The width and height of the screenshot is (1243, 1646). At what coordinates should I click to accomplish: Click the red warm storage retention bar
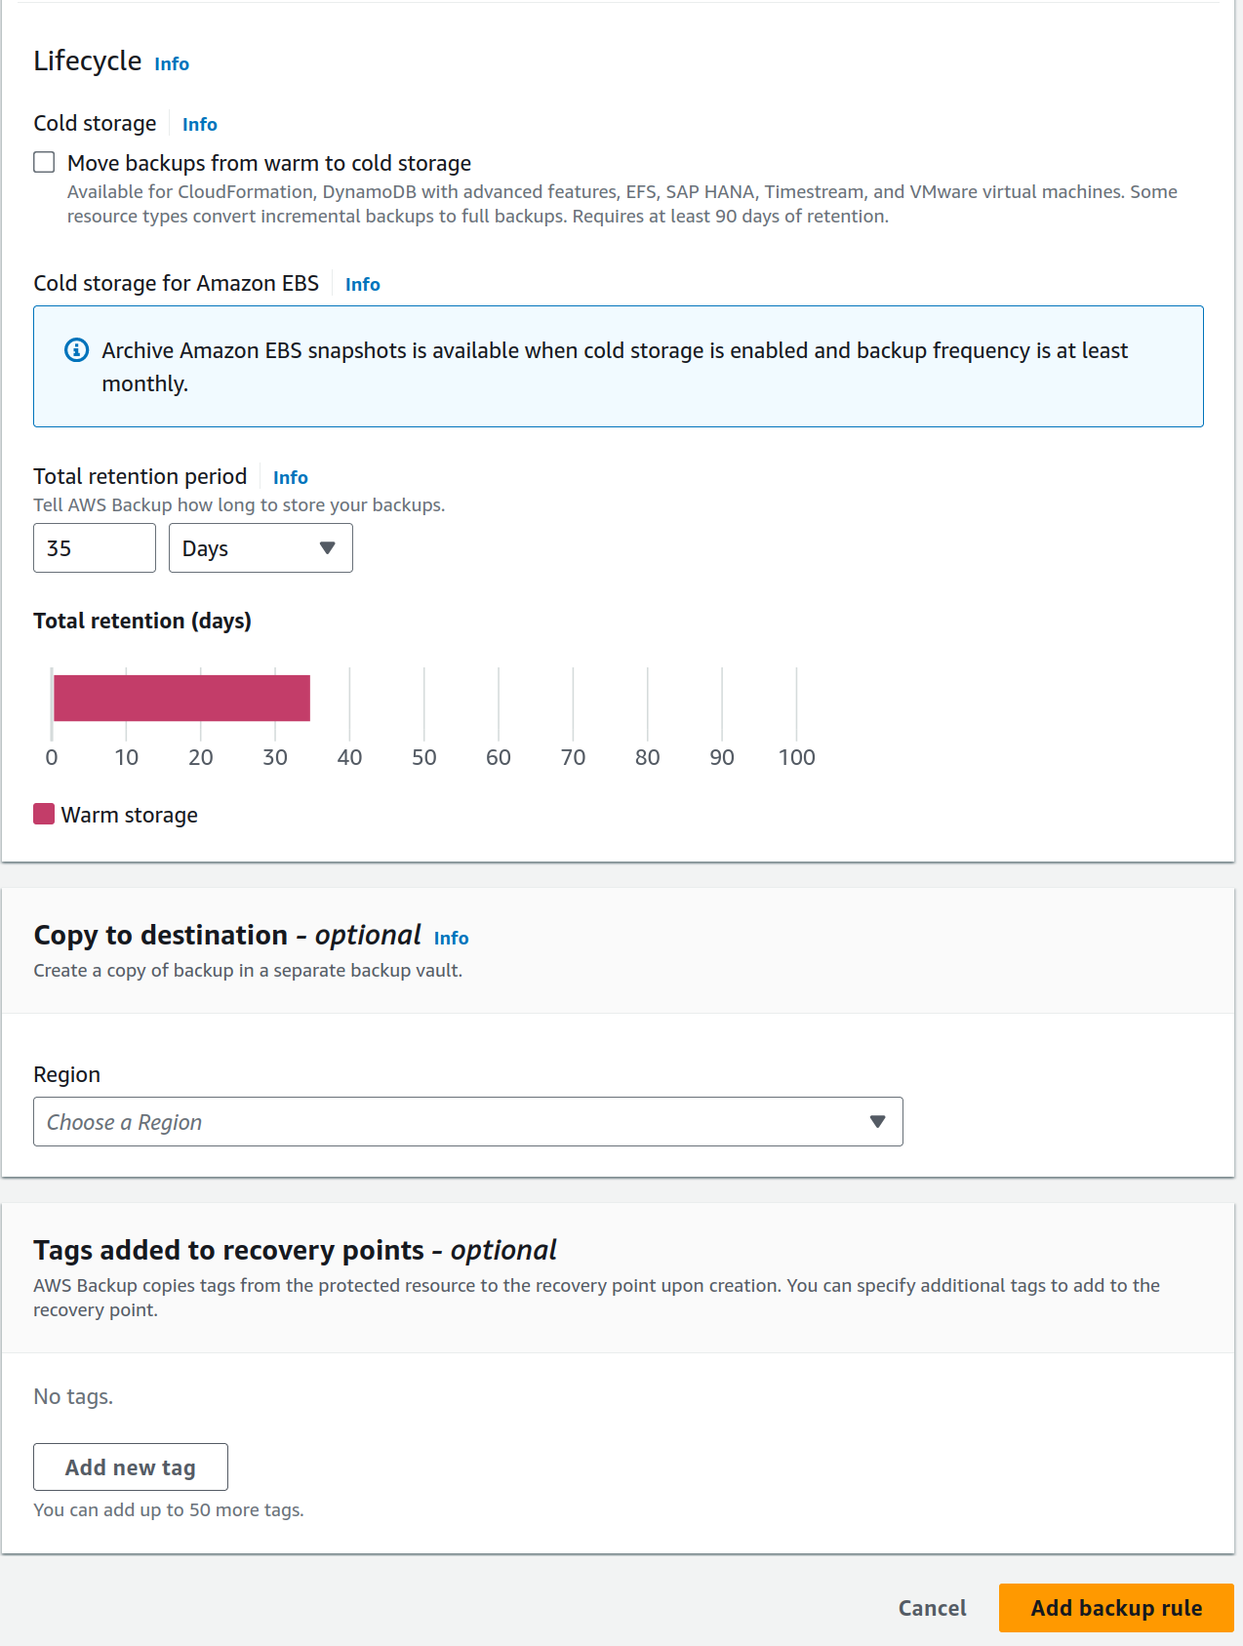pos(181,698)
